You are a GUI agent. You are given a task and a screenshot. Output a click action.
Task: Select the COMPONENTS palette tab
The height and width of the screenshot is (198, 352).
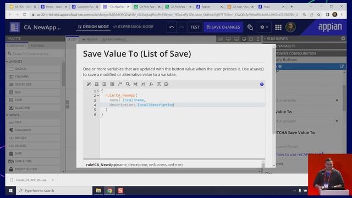coord(16,46)
